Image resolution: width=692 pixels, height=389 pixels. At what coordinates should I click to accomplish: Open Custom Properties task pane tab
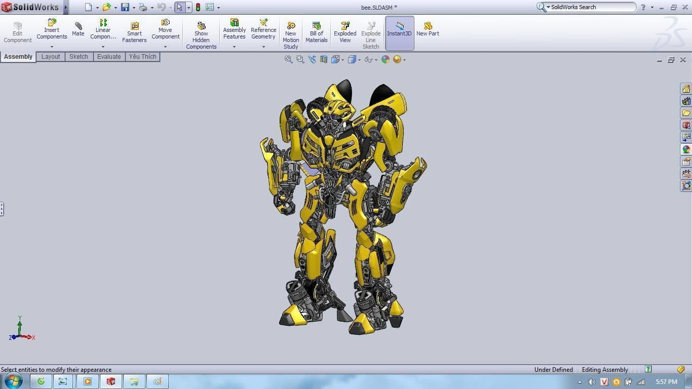pyautogui.click(x=686, y=162)
